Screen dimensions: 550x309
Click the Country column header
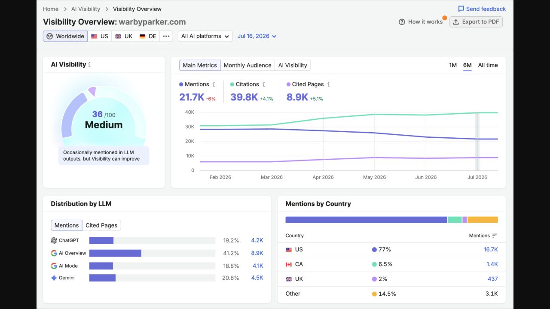point(294,236)
